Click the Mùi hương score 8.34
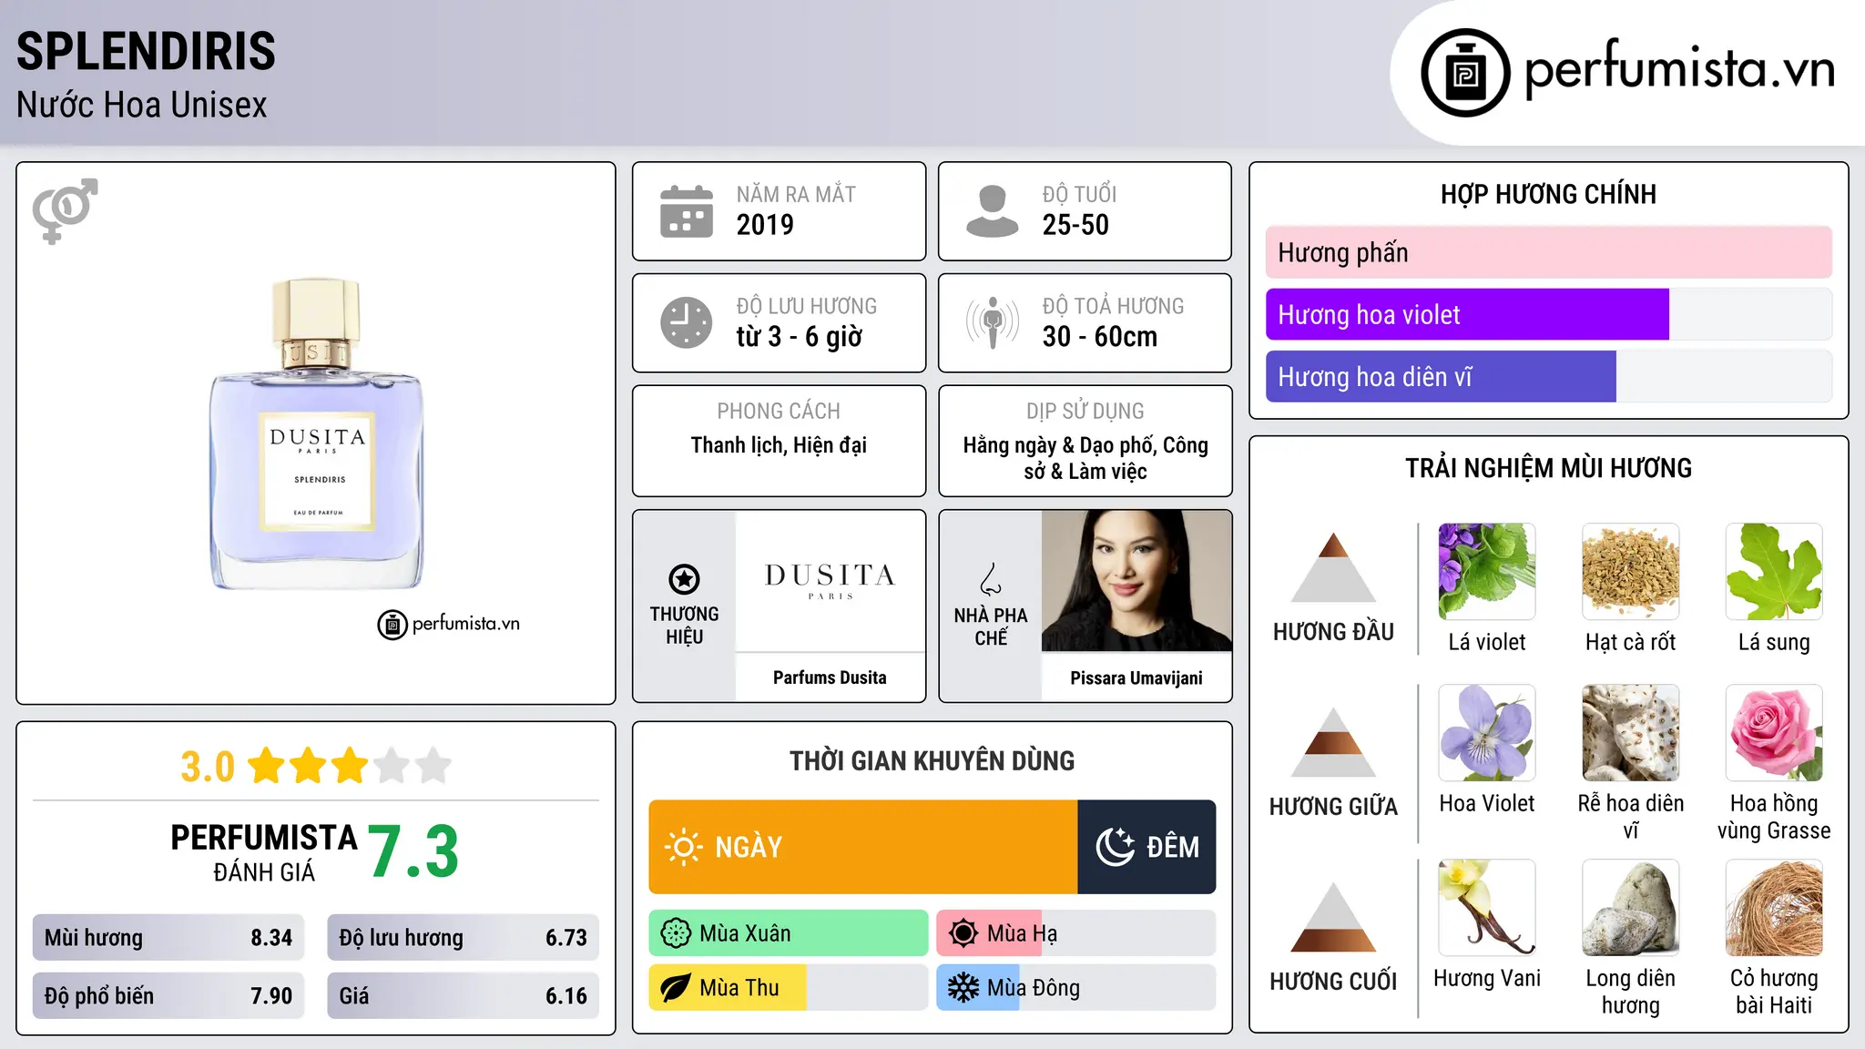Image resolution: width=1865 pixels, height=1049 pixels. point(271,938)
